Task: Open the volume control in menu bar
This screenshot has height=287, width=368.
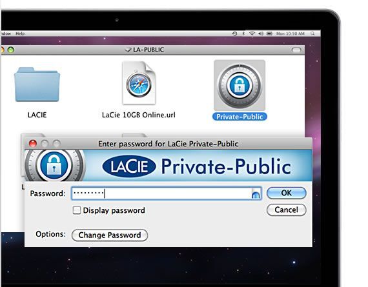Action: tap(261, 34)
